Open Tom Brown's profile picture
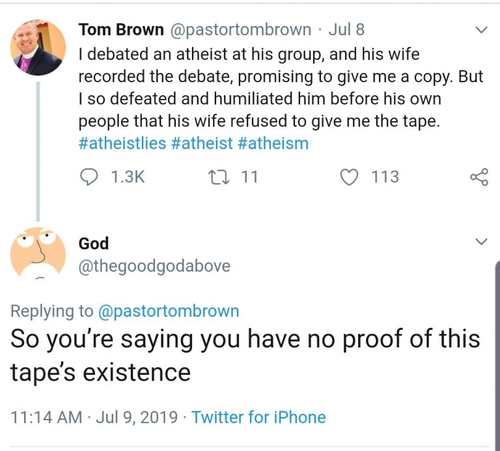Image resolution: width=500 pixels, height=451 pixels. point(38,48)
